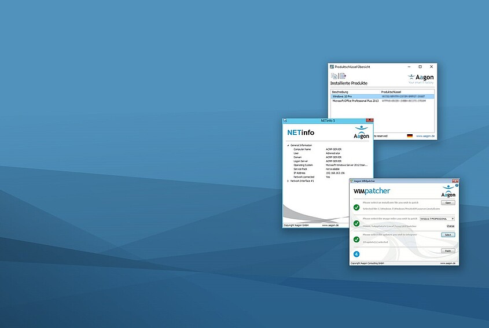Image resolution: width=489 pixels, height=328 pixels.
Task: Minimize the Produktschlüssel Übersicht window
Action: (409, 67)
